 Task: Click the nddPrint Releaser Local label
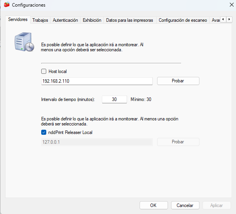70,132
